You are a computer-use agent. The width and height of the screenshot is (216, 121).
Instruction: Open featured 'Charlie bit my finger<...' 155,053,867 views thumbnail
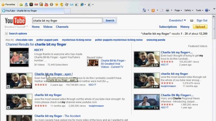(x=147, y=59)
